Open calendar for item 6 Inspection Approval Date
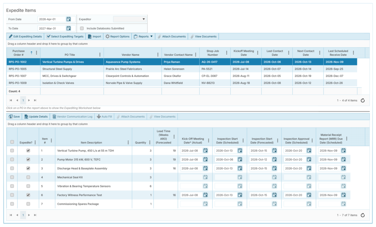 pos(309,195)
